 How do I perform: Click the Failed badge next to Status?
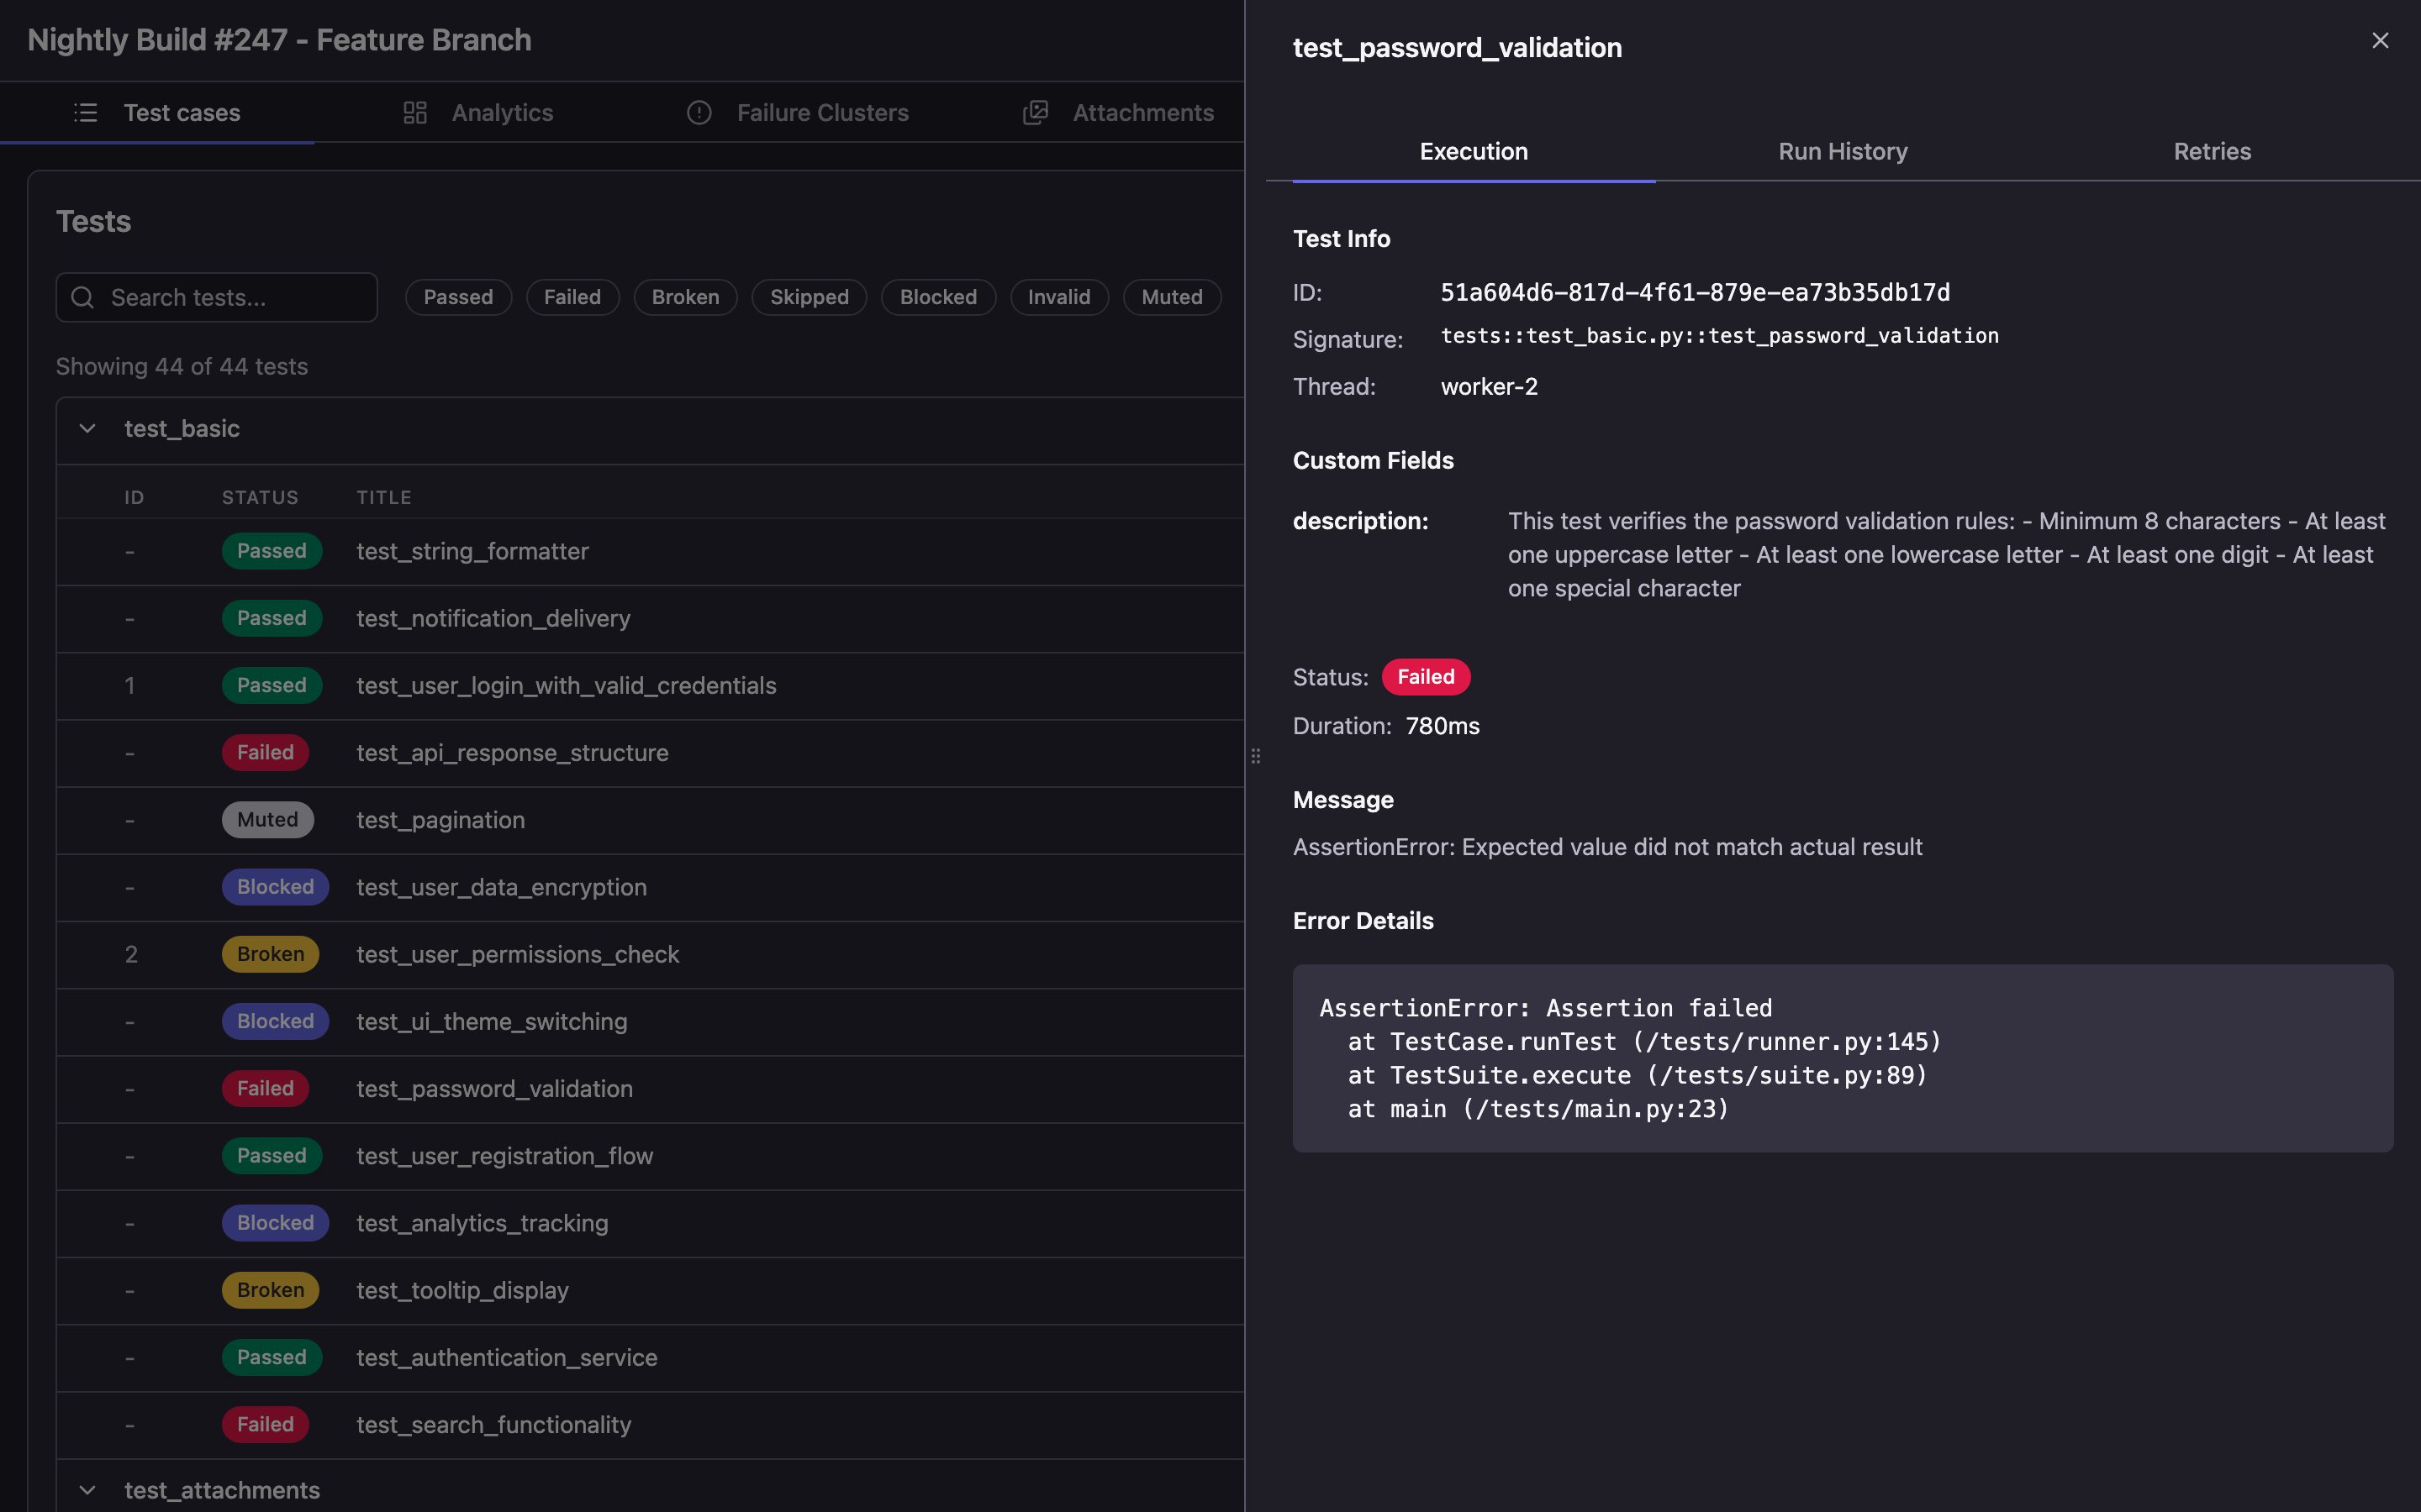click(x=1426, y=676)
